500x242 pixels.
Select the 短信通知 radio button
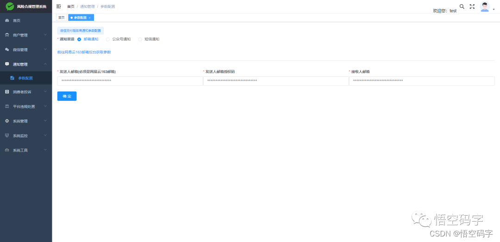tap(140, 39)
